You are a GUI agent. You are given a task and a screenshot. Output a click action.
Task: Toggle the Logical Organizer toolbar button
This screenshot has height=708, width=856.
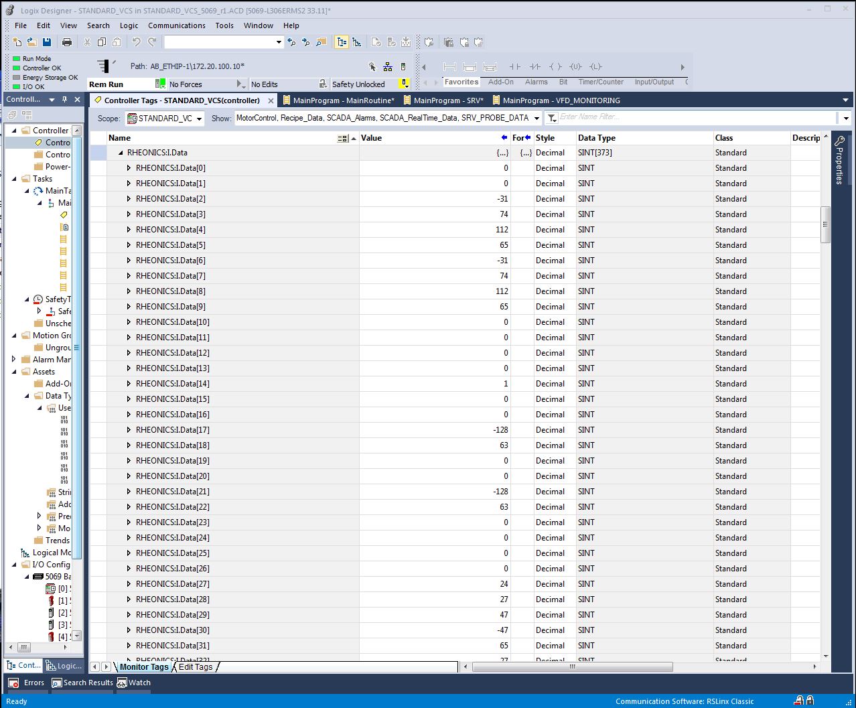pyautogui.click(x=356, y=42)
